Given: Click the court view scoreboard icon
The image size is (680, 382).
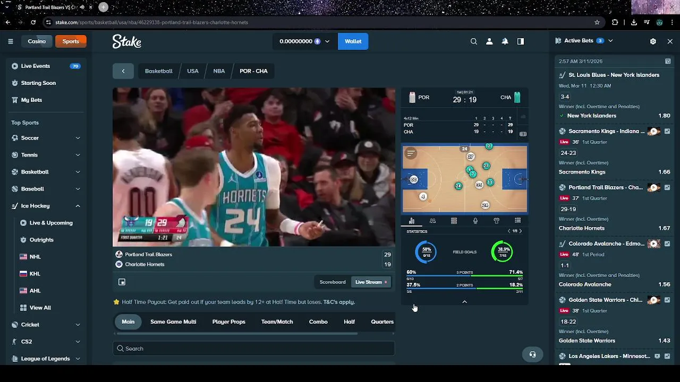Looking at the screenshot, I should [523, 134].
